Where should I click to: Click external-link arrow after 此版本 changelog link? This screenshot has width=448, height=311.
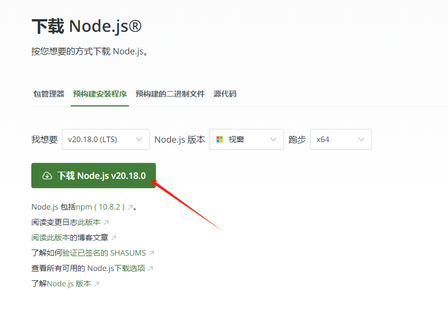tap(106, 223)
